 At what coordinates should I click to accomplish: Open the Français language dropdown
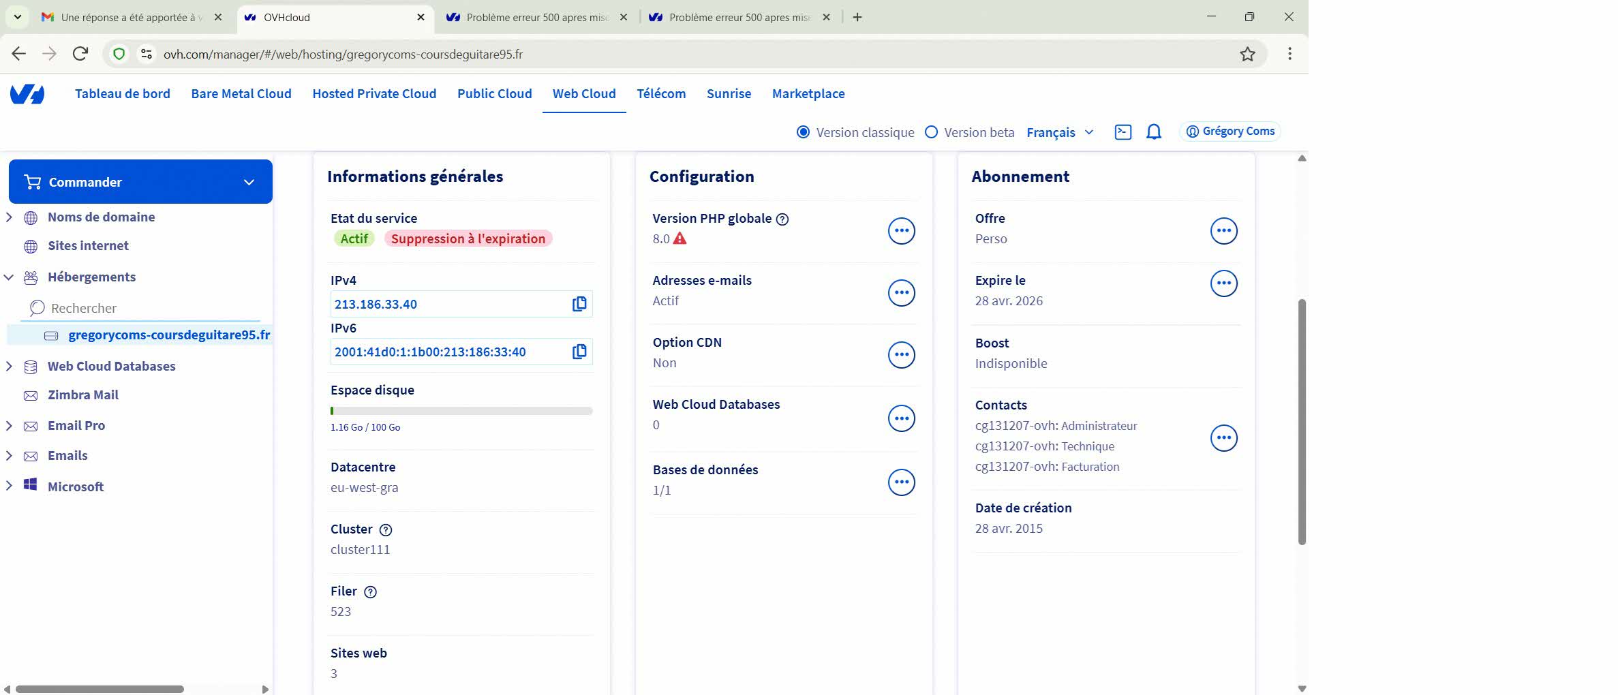tap(1059, 132)
